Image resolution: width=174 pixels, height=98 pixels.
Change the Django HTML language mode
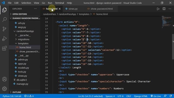141,96
